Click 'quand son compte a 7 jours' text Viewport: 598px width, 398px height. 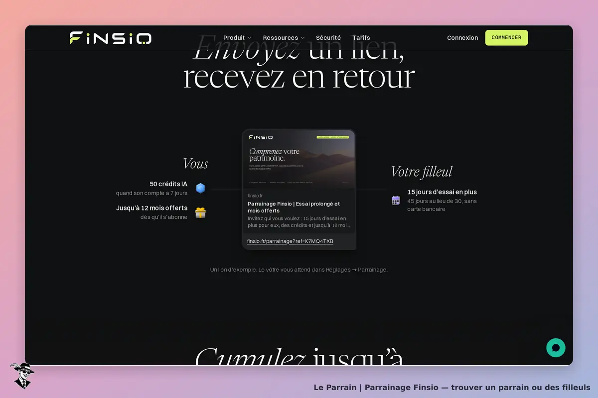pyautogui.click(x=152, y=193)
